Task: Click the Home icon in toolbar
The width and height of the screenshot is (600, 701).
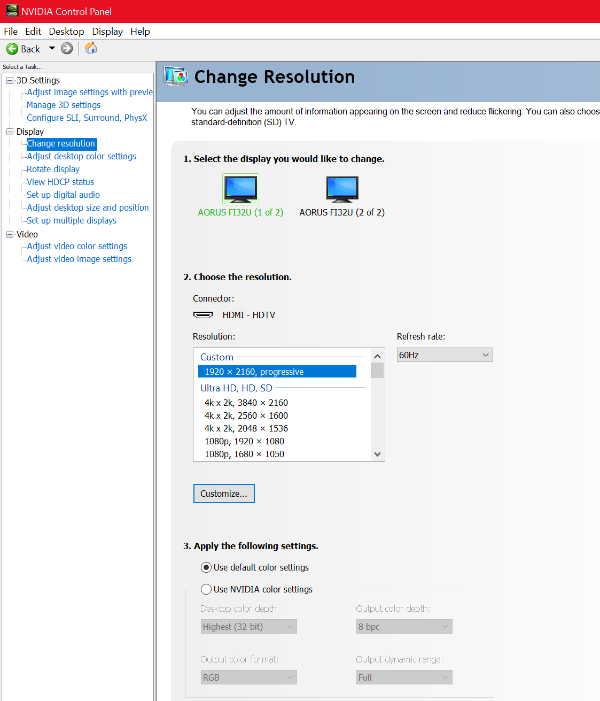Action: click(91, 48)
